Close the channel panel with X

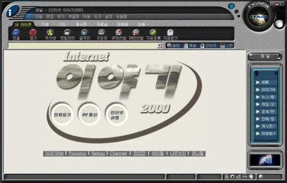coord(276,73)
